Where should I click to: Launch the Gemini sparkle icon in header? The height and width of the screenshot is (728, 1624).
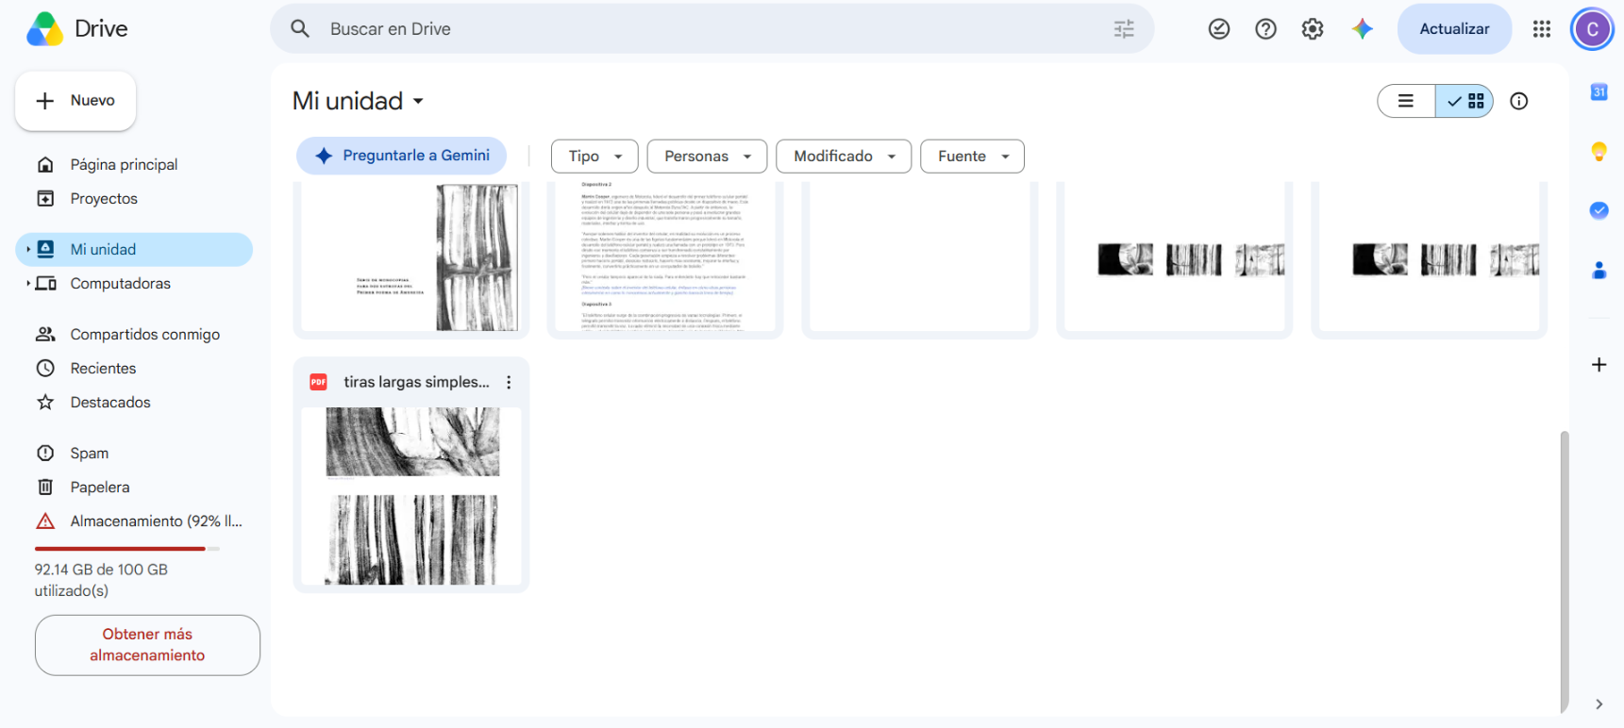[x=1362, y=29]
